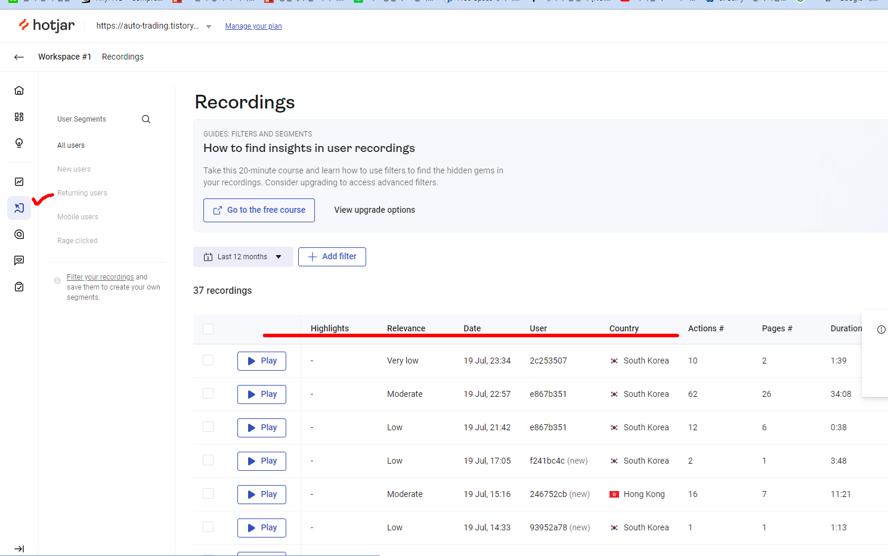888x556 pixels.
Task: Play the Hong Kong recording 246752cb
Action: point(262,495)
